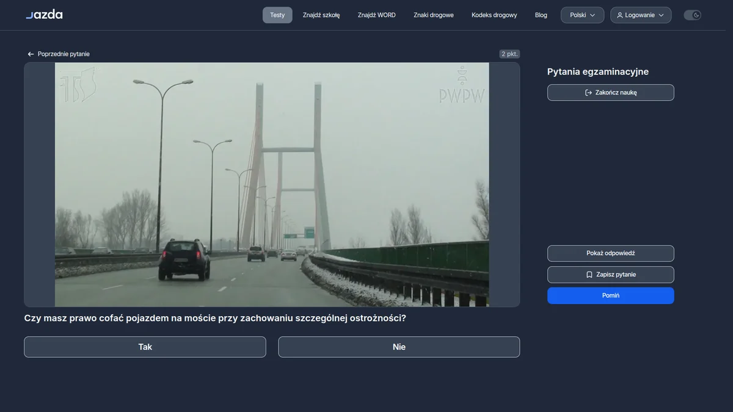Open the Znajdź WORD page
The image size is (733, 412).
[377, 15]
